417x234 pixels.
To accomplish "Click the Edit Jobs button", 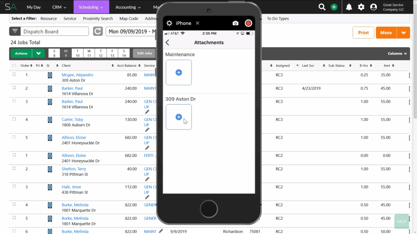I will coord(145,53).
